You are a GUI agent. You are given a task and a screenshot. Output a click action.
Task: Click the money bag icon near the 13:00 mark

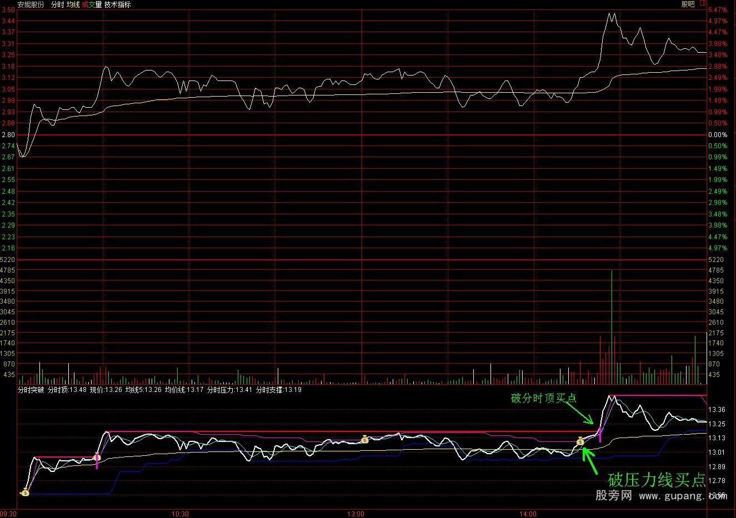point(364,440)
